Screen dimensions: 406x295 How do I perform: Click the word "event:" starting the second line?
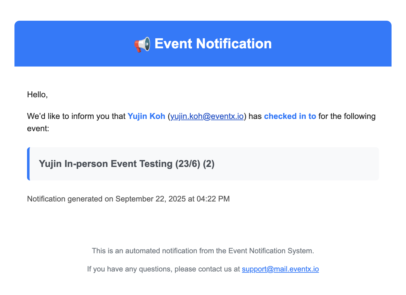[38, 129]
